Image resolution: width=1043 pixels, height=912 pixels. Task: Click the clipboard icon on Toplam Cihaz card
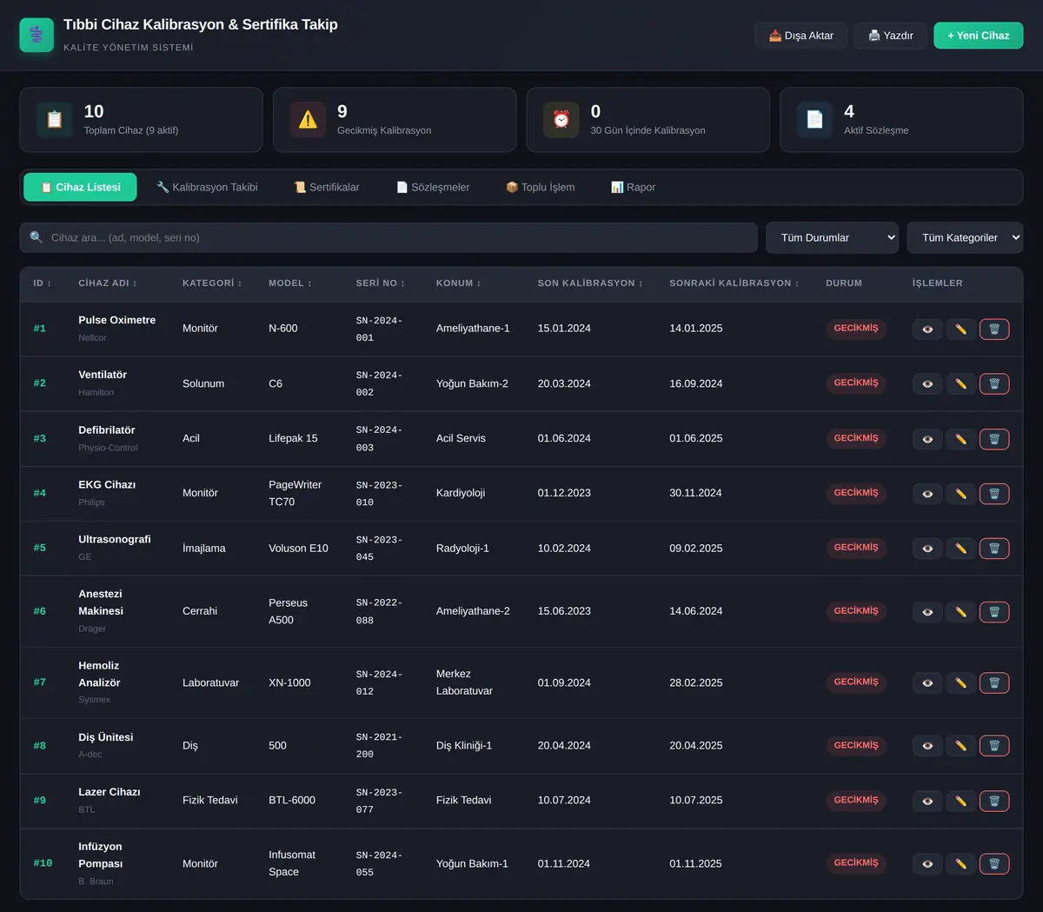(54, 120)
